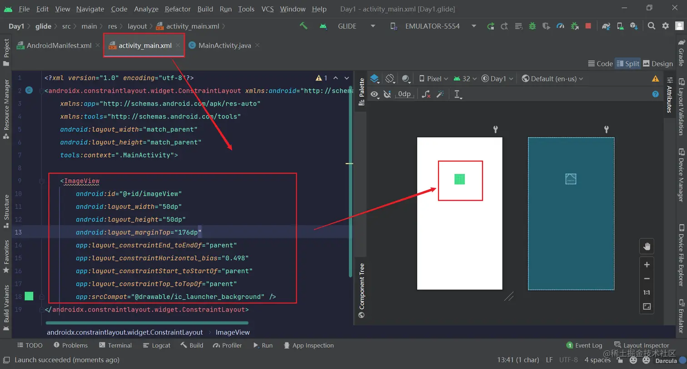Click the next highlighted error down arrow
The height and width of the screenshot is (369, 687).
tap(347, 78)
